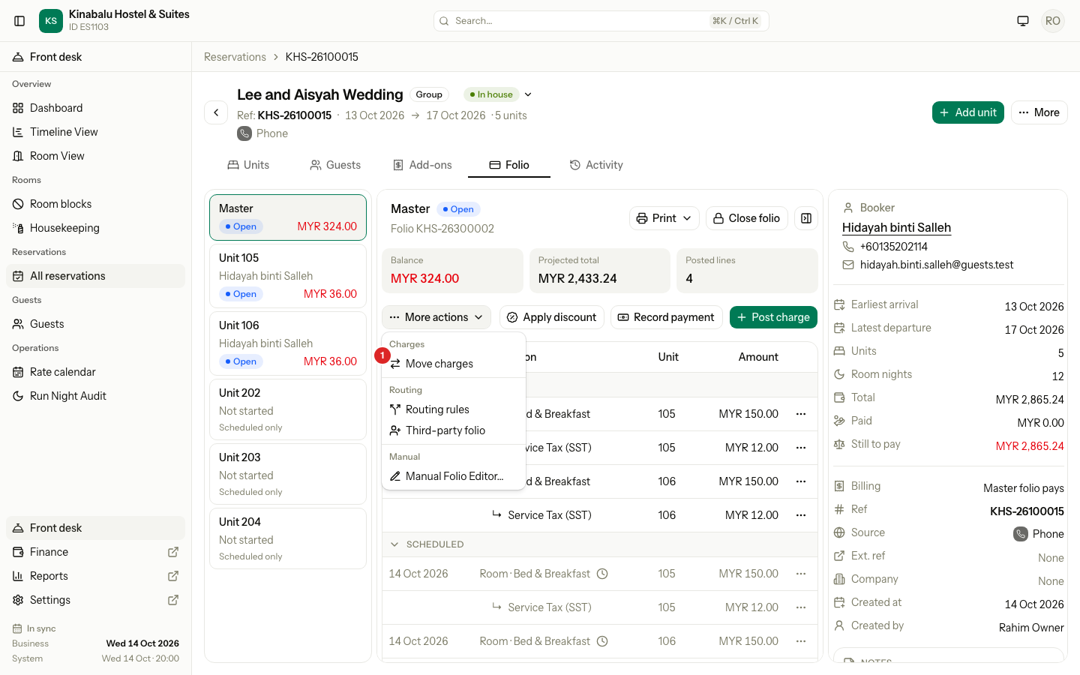Screen dimensions: 1080x675
Task: Collapse the More actions dropdown
Action: point(436,317)
